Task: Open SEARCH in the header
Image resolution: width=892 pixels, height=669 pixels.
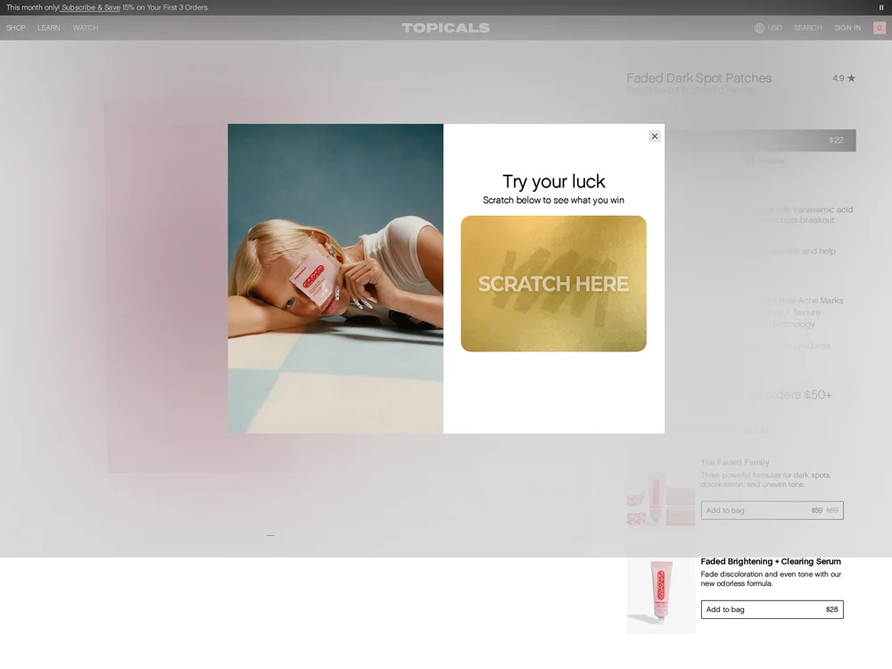Action: [808, 28]
